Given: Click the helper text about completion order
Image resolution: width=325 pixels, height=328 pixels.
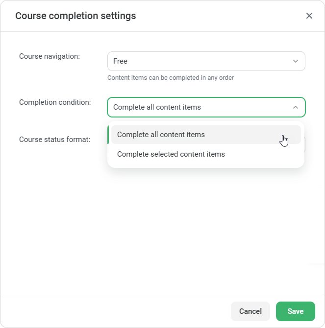Looking at the screenshot, I should [x=171, y=77].
